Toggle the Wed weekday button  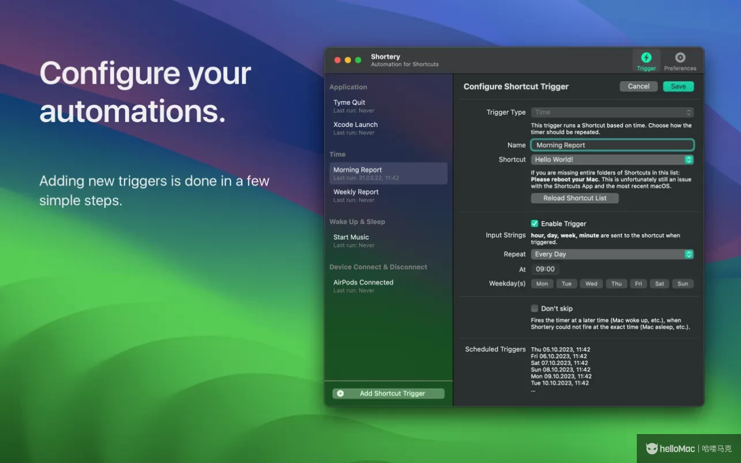591,284
